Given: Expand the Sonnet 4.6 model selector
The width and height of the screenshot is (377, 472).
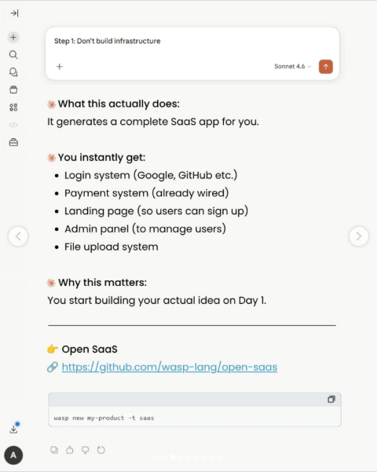Looking at the screenshot, I should [x=292, y=67].
